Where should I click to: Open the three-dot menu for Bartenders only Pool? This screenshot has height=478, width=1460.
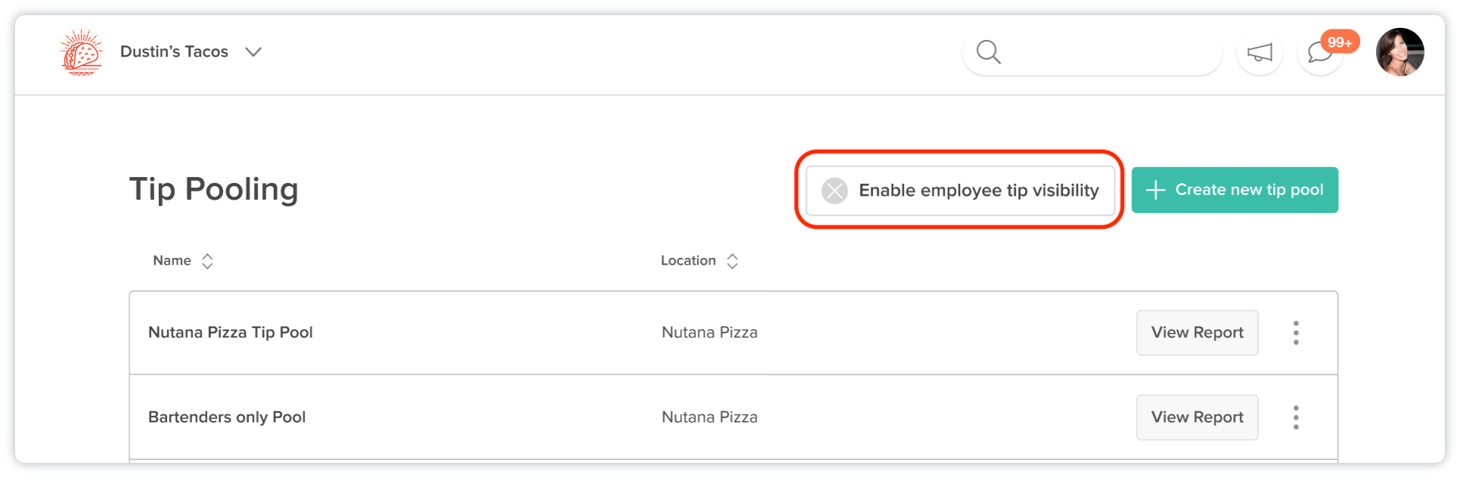1296,417
